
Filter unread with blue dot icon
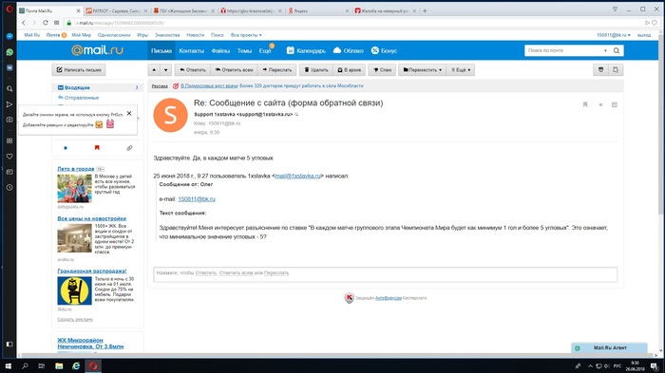pyautogui.click(x=66, y=148)
